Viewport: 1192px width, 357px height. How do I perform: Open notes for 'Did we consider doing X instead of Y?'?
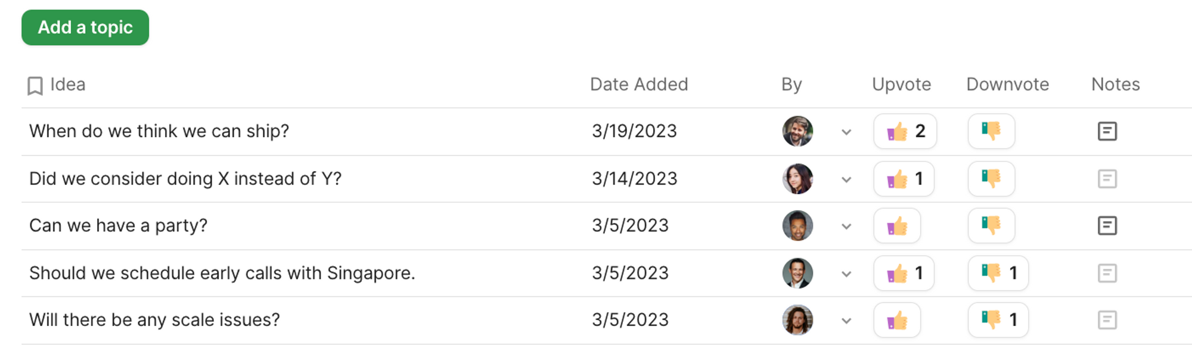pyautogui.click(x=1107, y=179)
